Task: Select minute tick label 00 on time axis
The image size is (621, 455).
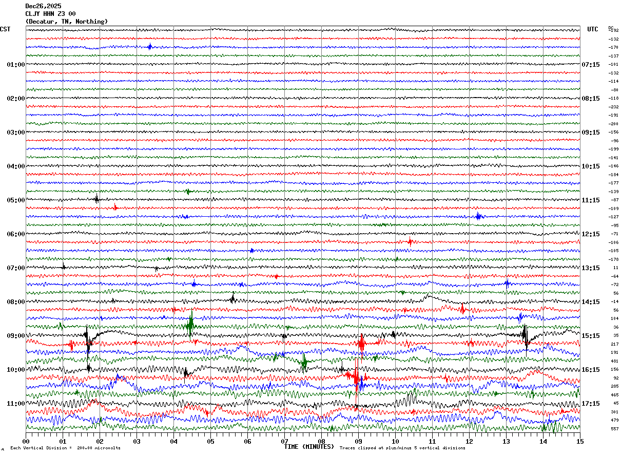Action: (26, 441)
